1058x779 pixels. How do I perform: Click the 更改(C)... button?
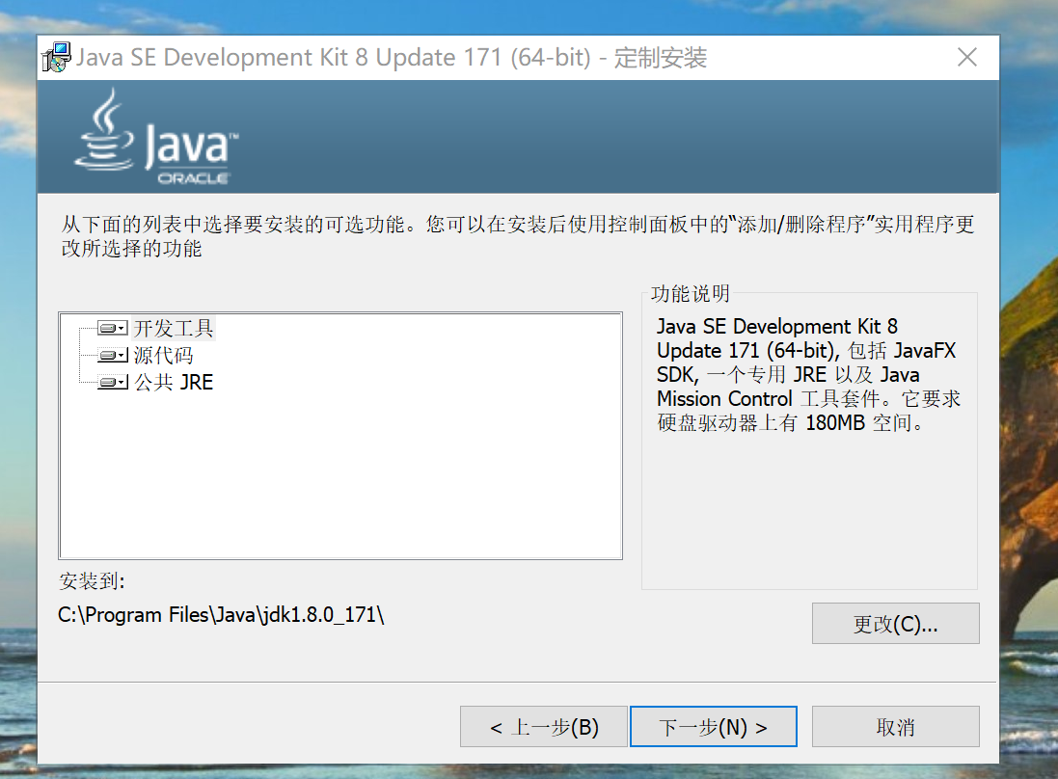(x=895, y=624)
